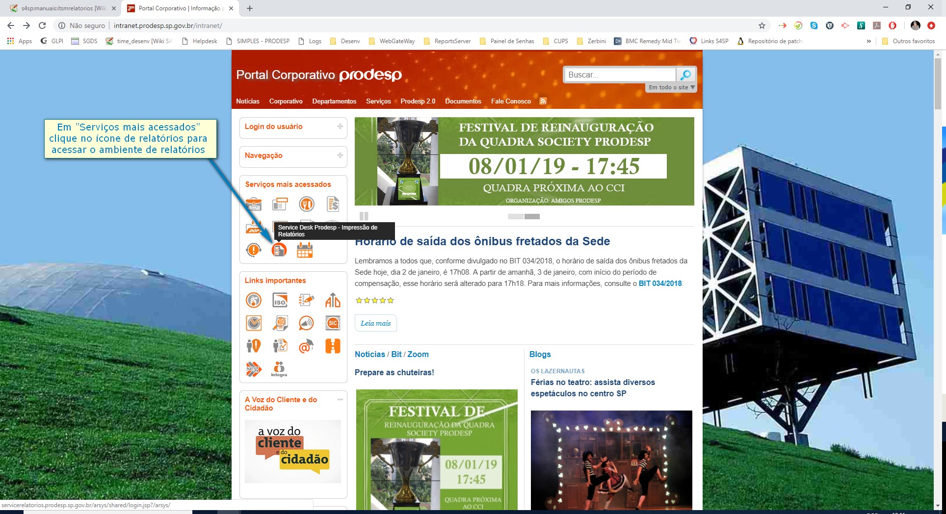Open the Documentos menu
946x514 pixels.
(463, 101)
